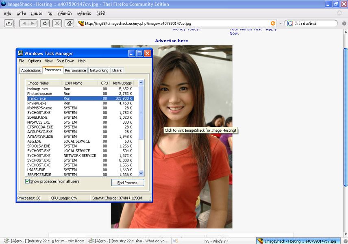348x244 pixels.
Task: Select the MsPMSPSv.exe process row
Action: pyautogui.click(x=80, y=108)
